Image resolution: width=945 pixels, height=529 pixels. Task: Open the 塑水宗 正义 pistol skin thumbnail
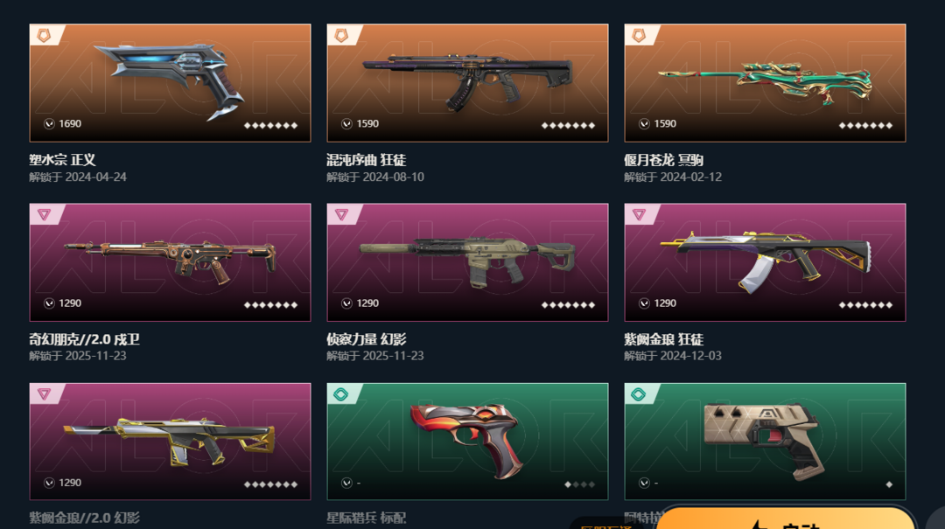coord(170,83)
